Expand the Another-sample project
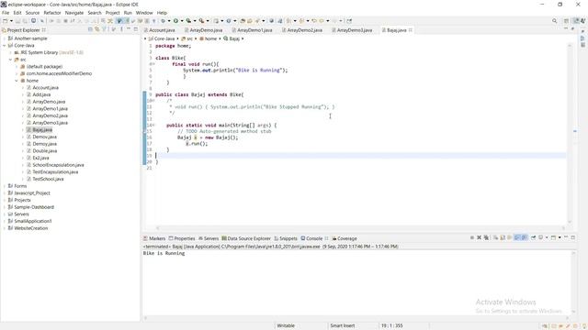 tap(5, 38)
